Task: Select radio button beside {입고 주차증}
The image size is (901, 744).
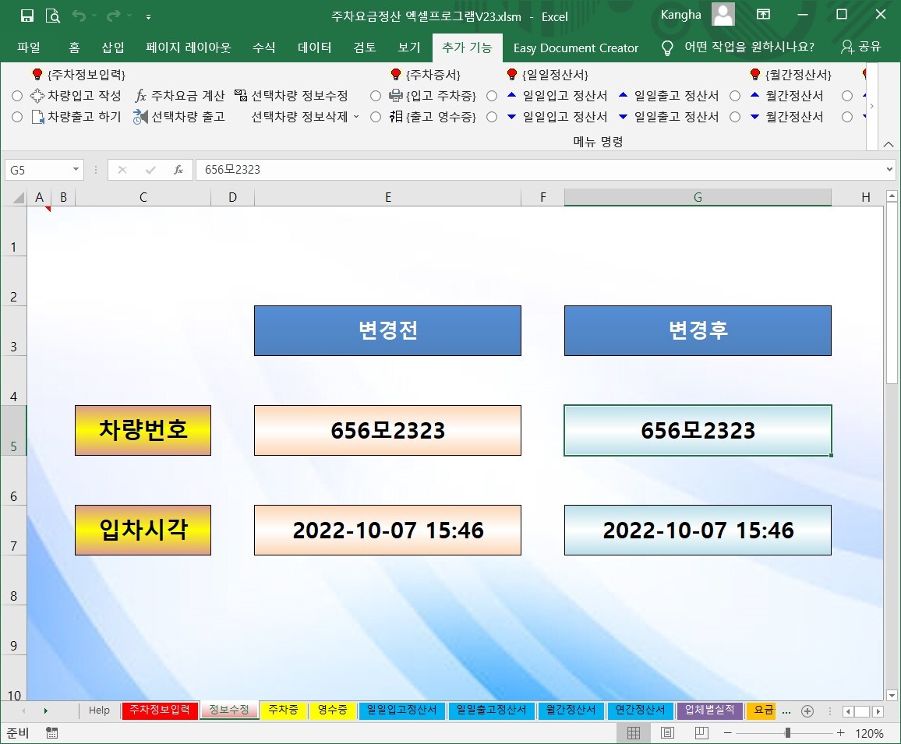Action: 375,96
